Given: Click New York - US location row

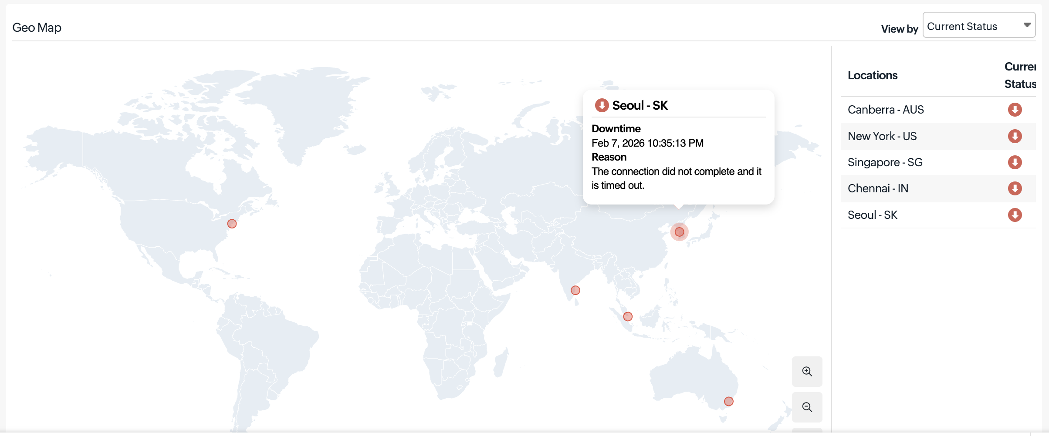Looking at the screenshot, I should pos(882,136).
